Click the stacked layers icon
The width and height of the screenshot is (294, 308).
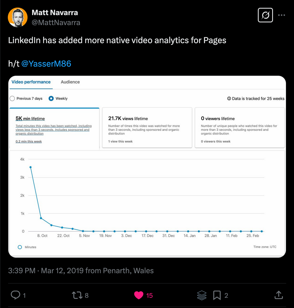tap(202, 296)
